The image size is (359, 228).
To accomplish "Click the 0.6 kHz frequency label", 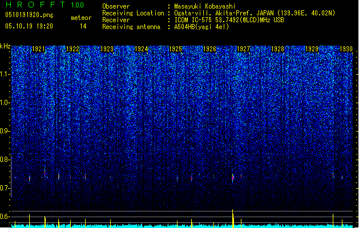I will coord(5,217).
